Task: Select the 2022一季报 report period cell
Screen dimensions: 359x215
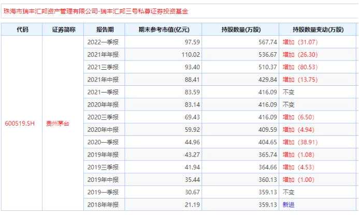Action: point(105,42)
